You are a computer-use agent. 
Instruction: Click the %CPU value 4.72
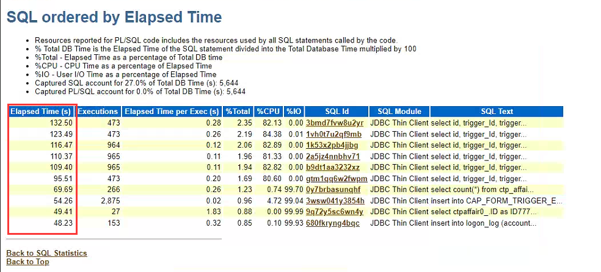click(274, 201)
